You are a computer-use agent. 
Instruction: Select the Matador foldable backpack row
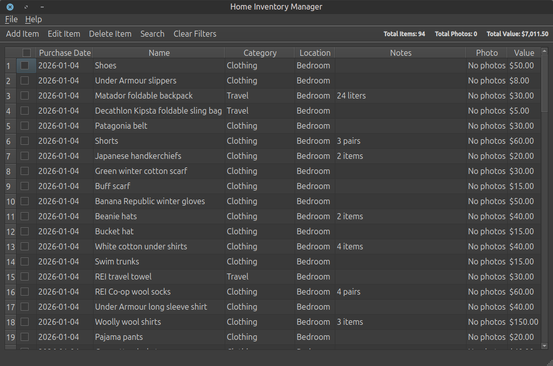158,96
